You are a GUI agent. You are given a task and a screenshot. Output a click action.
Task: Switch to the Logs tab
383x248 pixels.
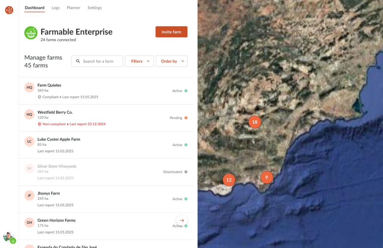tap(56, 8)
